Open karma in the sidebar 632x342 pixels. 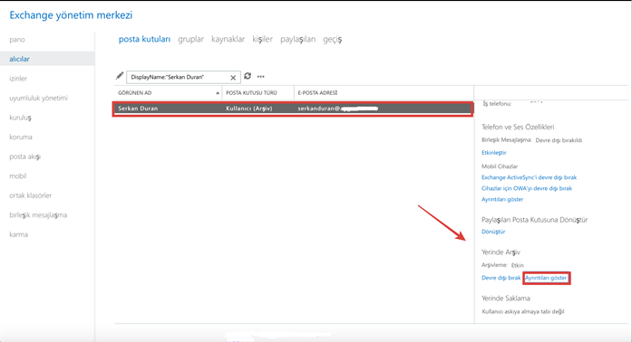tap(18, 234)
